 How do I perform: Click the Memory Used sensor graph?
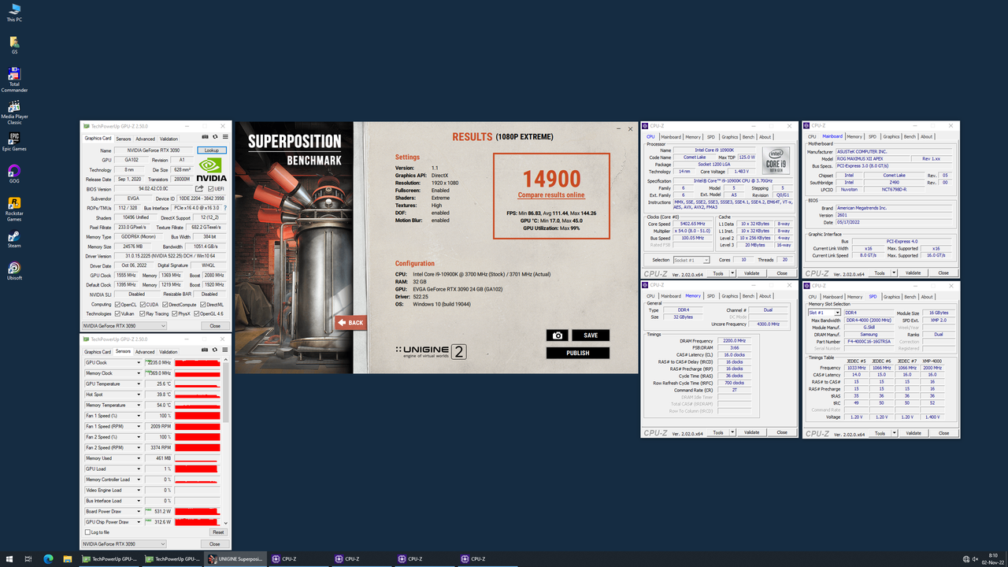[x=197, y=458]
